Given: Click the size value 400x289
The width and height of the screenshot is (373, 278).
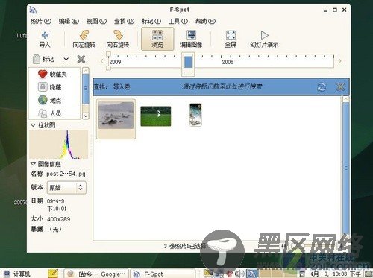Looking at the screenshot, I should point(58,219).
